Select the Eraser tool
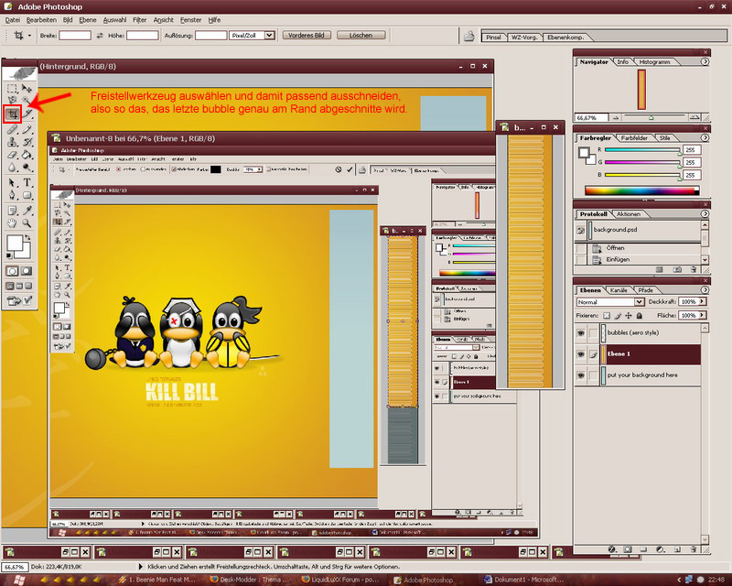The height and width of the screenshot is (586, 732). point(12,155)
